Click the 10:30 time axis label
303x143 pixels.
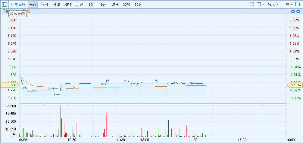tap(72, 140)
